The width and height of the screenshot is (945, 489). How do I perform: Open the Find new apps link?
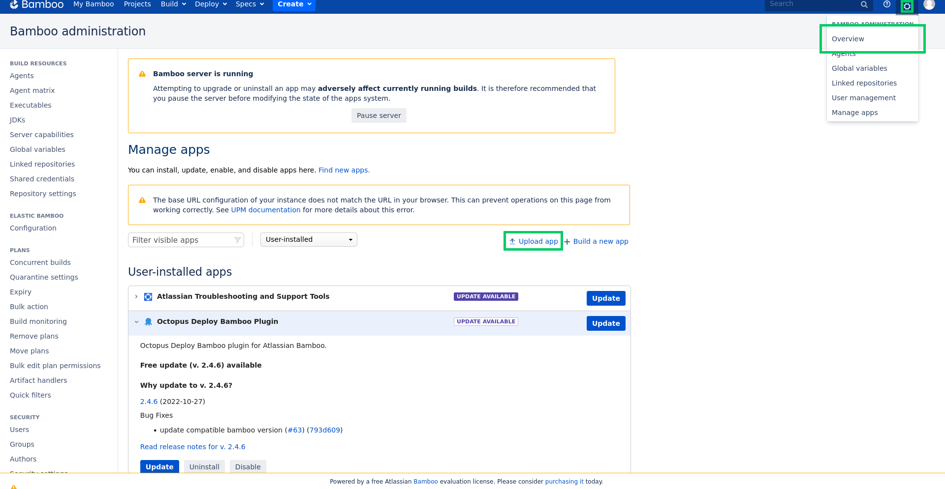(344, 170)
